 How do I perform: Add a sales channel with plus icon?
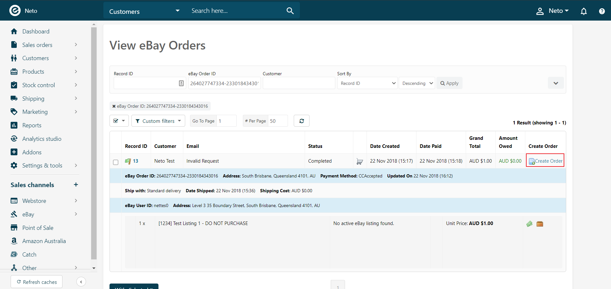click(x=76, y=185)
